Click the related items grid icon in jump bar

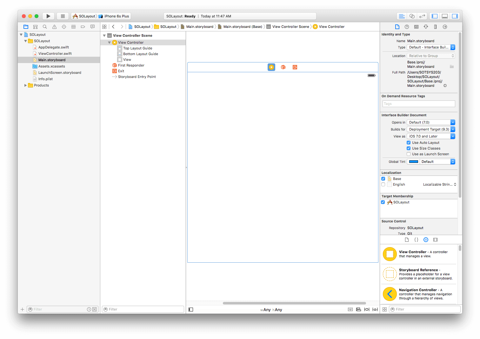[x=104, y=27]
